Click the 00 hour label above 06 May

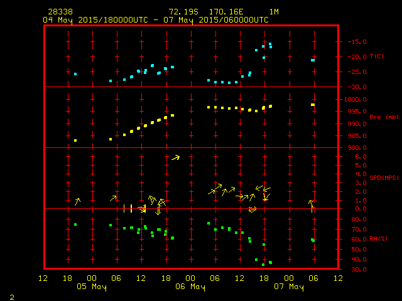(190, 278)
